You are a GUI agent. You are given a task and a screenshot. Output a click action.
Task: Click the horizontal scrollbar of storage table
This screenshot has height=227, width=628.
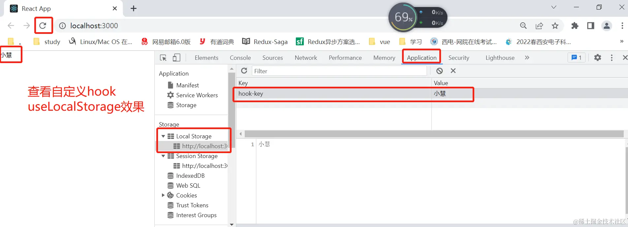point(434,134)
